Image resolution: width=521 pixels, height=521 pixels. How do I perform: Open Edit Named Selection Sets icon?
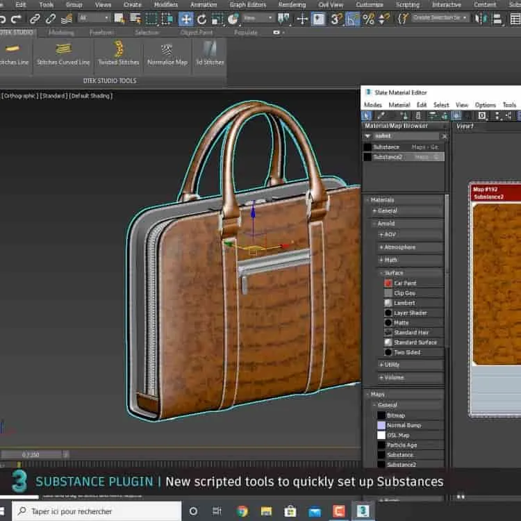pyautogui.click(x=403, y=18)
